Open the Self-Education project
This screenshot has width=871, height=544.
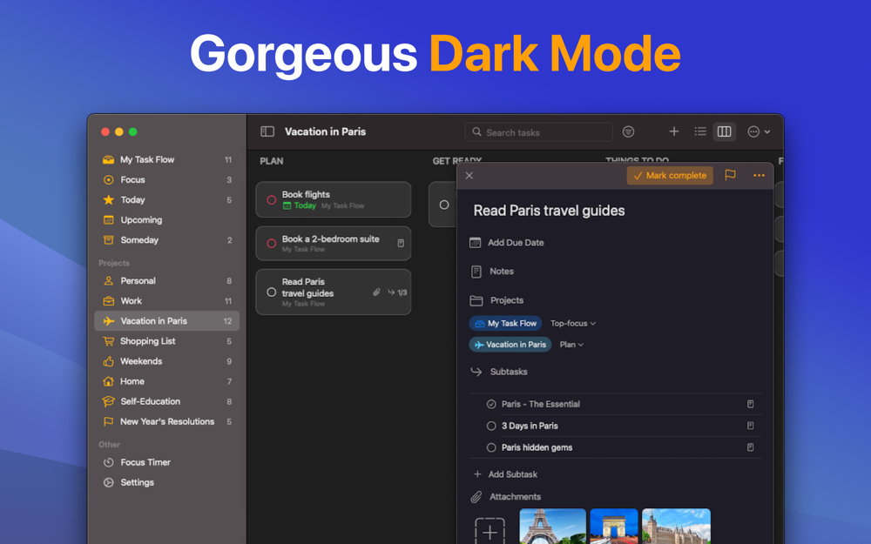166,401
